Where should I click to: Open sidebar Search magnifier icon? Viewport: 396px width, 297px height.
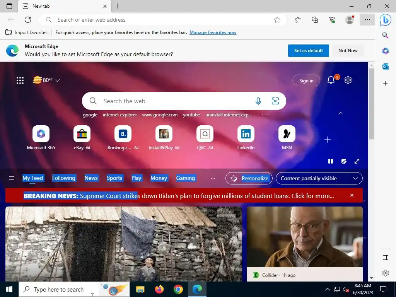385,35
